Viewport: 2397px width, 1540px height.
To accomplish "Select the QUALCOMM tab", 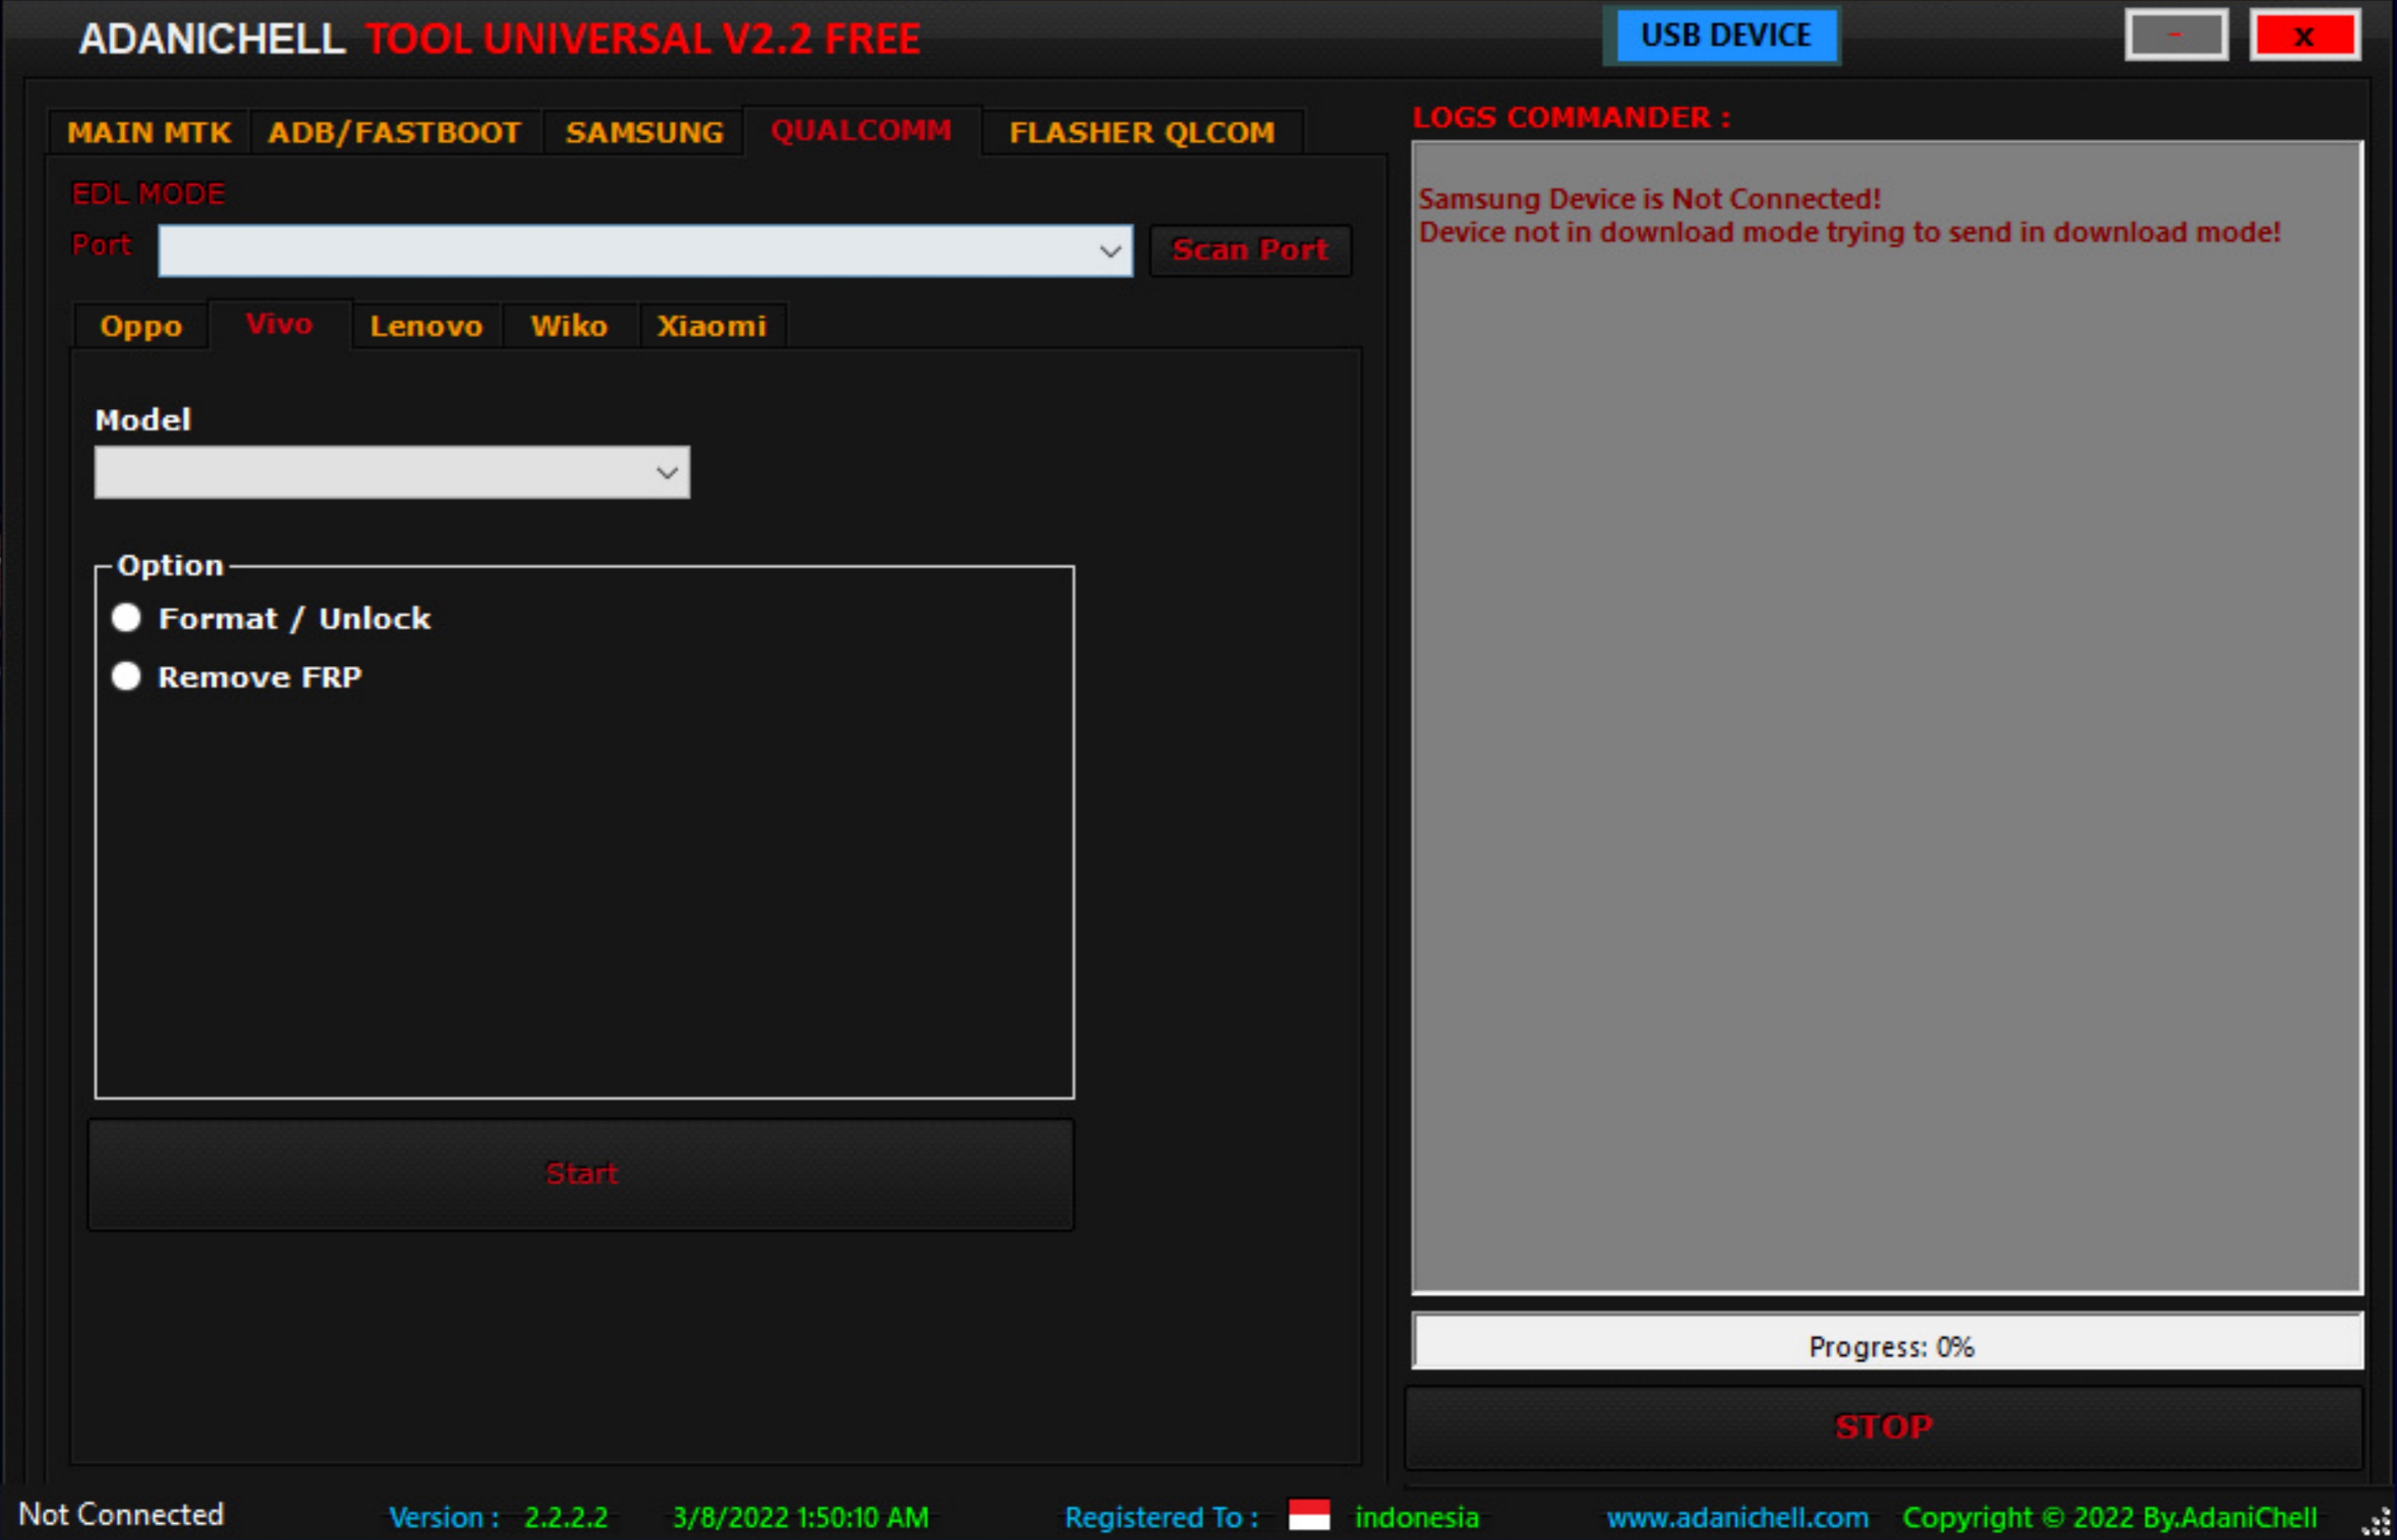I will [861, 130].
